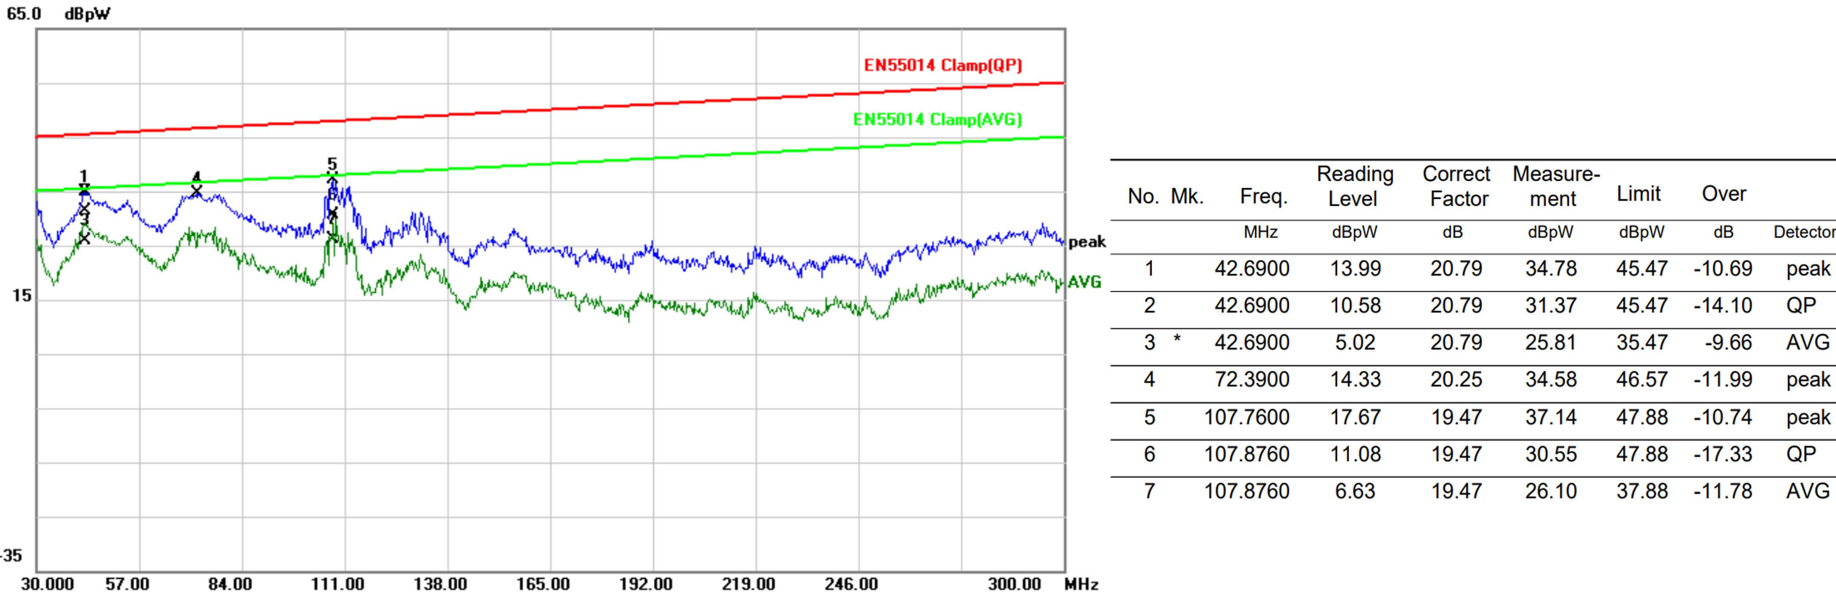1836x598 pixels.
Task: Select the 107.7600 frequency cell in row 5
Action: pos(1246,417)
